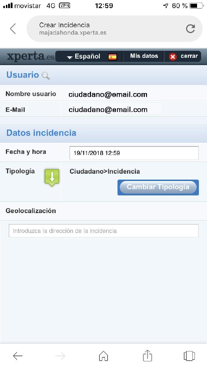Go back using bottom toolbar left arrow

coord(18,356)
